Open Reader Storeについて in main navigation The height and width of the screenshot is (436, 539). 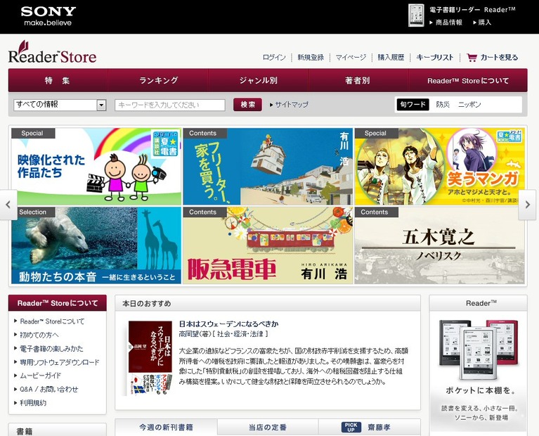468,81
